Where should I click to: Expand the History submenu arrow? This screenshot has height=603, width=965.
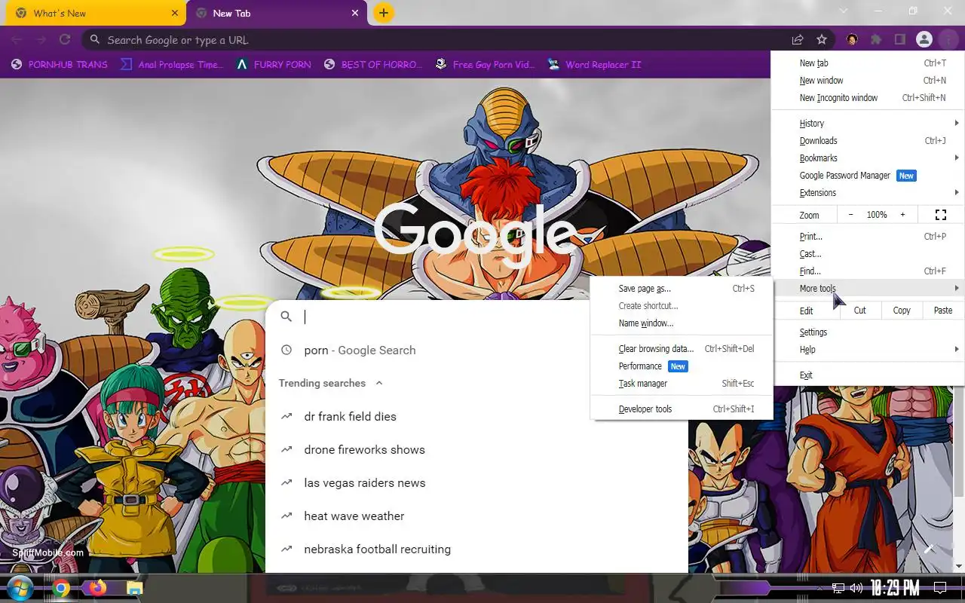[x=957, y=123]
